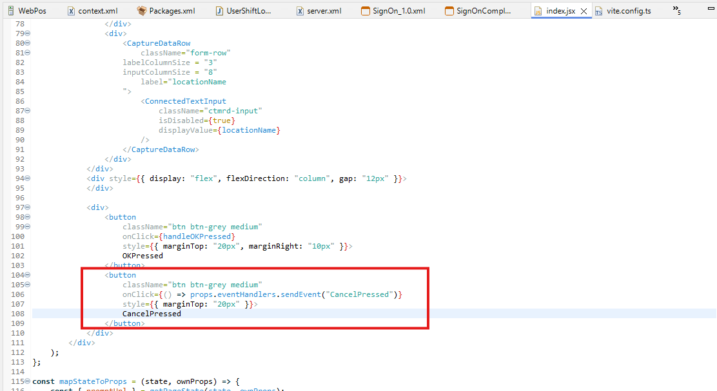The height and width of the screenshot is (391, 717).
Task: Click the UserShiftLo... Java file icon
Action: [219, 11]
